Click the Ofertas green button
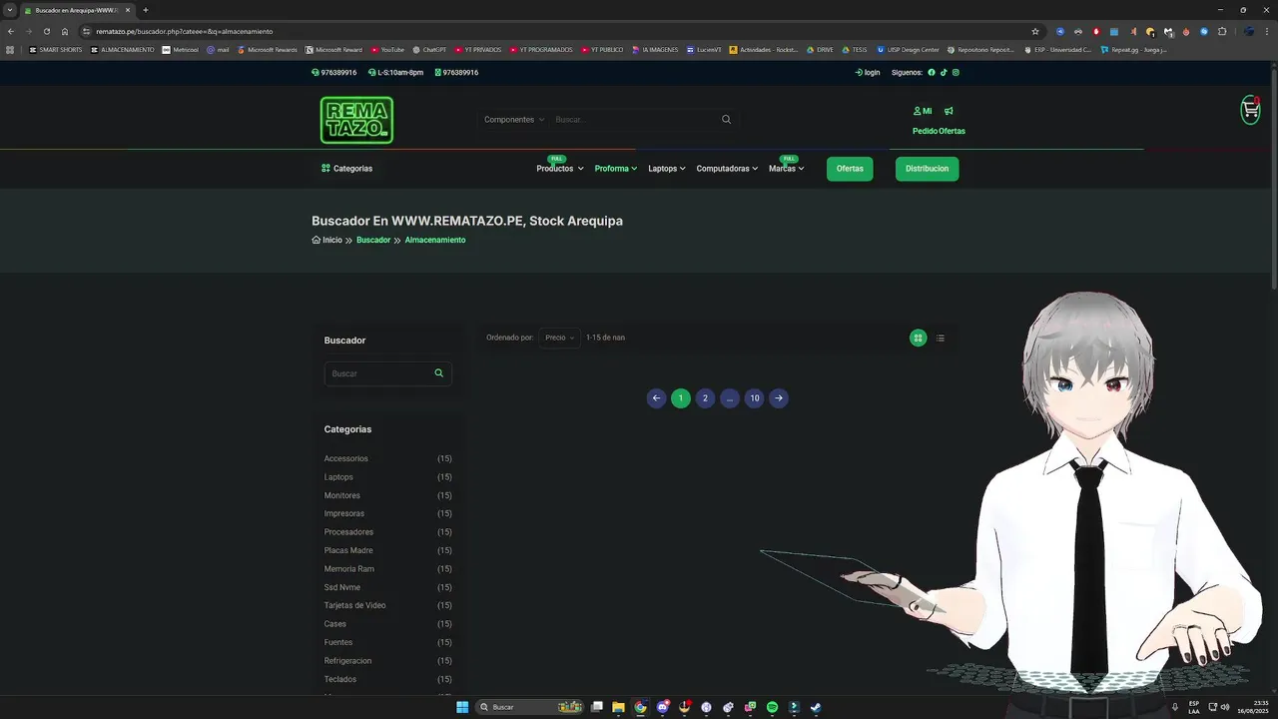This screenshot has height=719, width=1278. tap(850, 169)
